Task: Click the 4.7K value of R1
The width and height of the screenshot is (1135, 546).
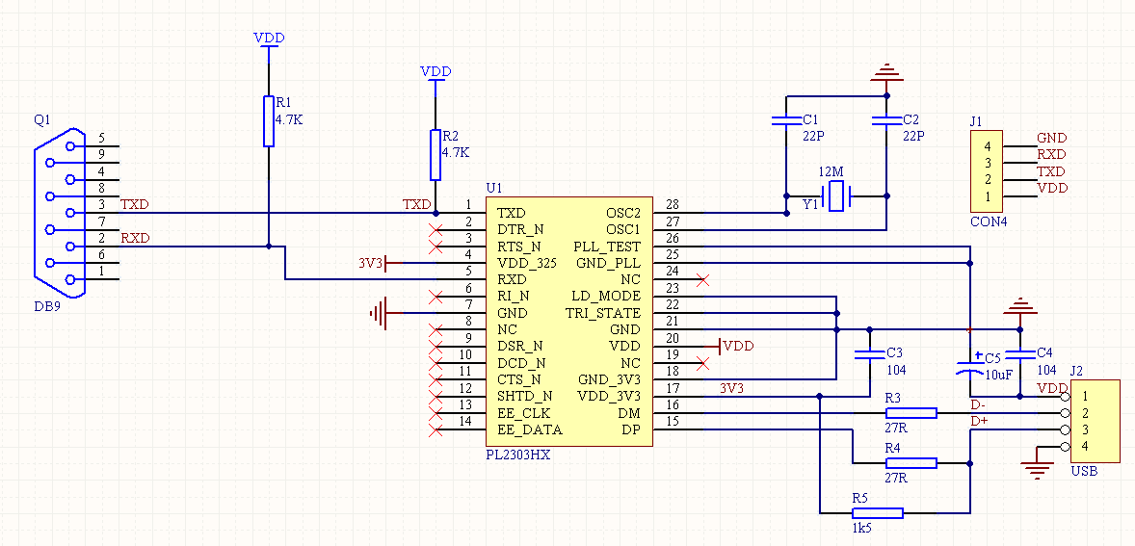Action: pos(289,119)
